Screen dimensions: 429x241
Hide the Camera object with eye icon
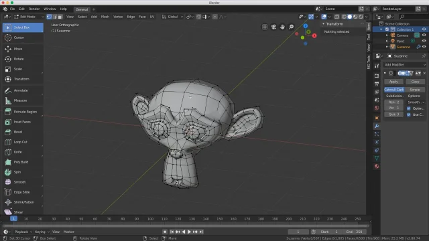click(x=424, y=35)
